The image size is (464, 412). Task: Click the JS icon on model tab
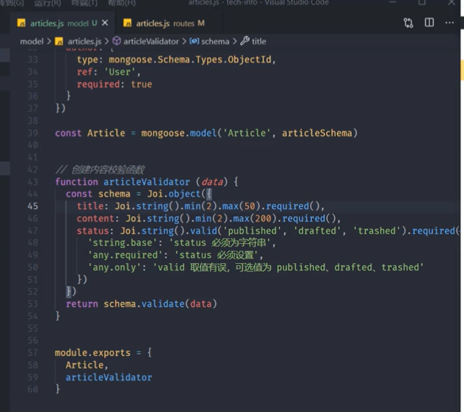click(x=21, y=23)
